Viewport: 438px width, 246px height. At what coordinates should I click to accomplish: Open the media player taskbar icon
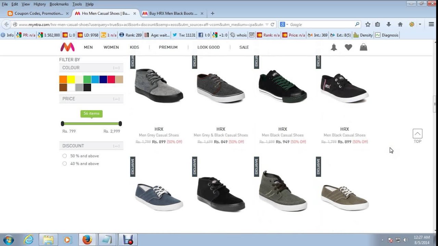pos(67,240)
